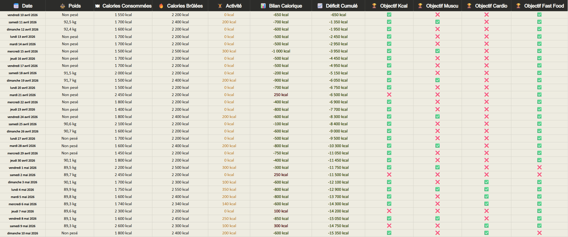This screenshot has width=568, height=237.
Task: Click the scale icon beside Poids header
Action: (x=63, y=6)
